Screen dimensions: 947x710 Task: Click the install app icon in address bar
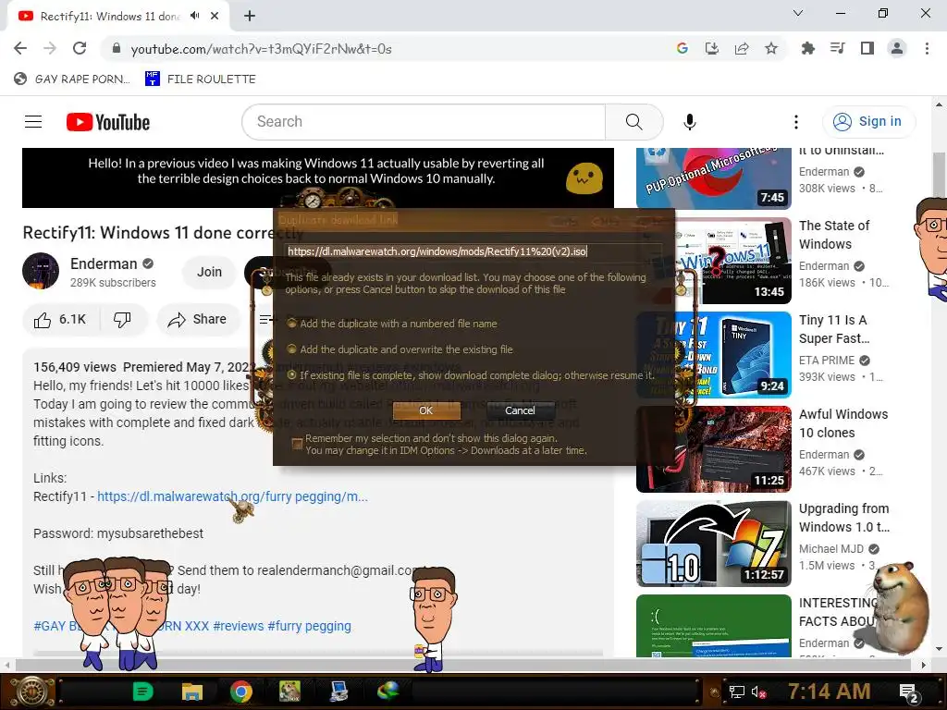coord(712,48)
